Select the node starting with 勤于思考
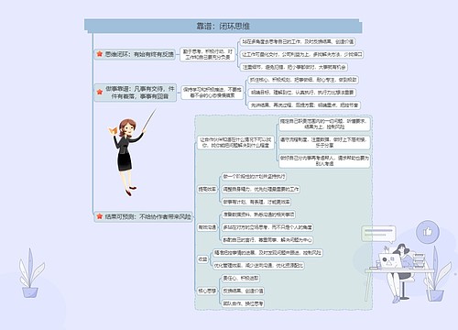The width and height of the screenshot is (458, 330). point(208,54)
